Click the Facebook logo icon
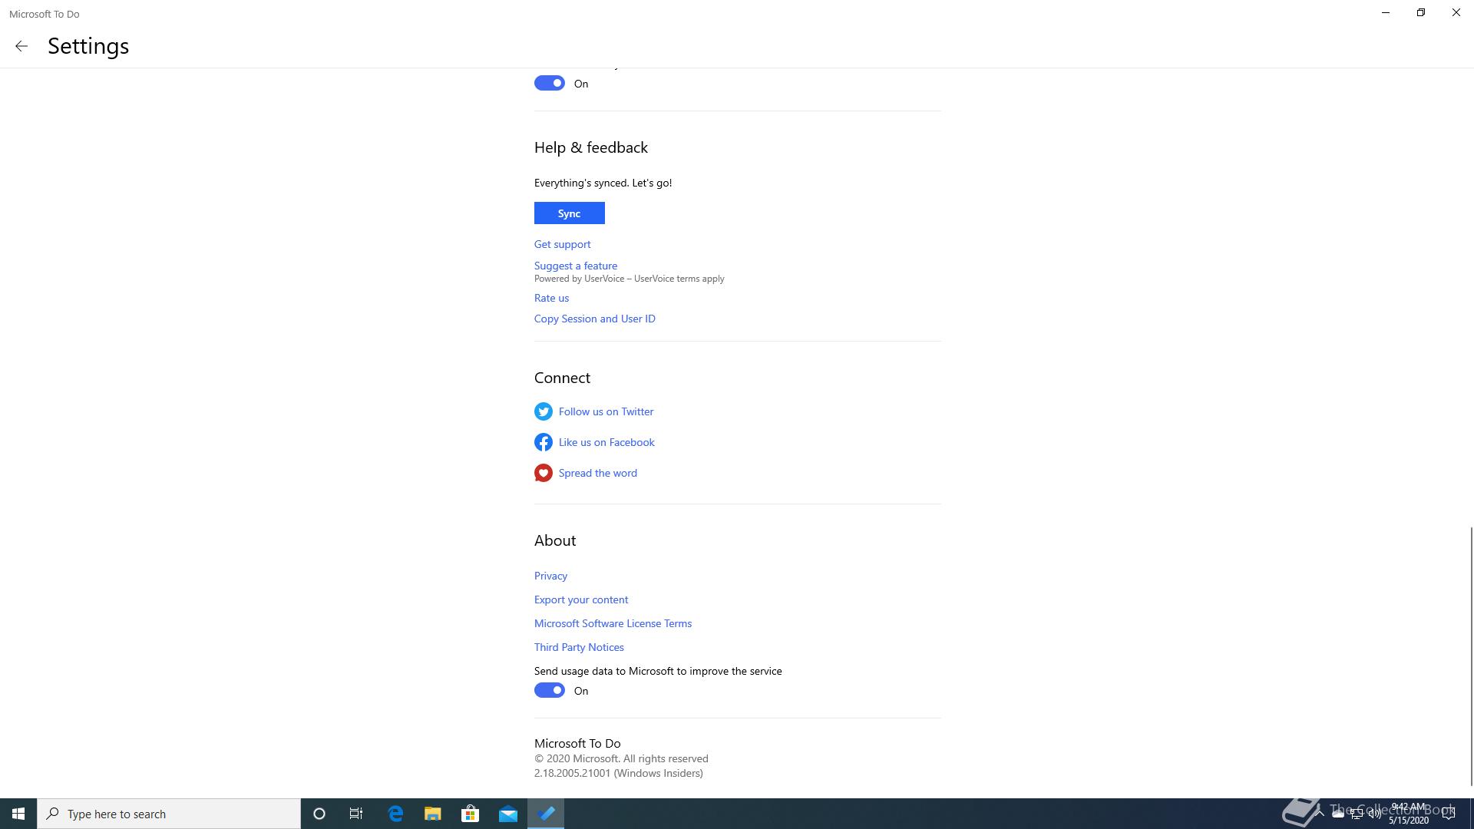1474x829 pixels. (543, 442)
